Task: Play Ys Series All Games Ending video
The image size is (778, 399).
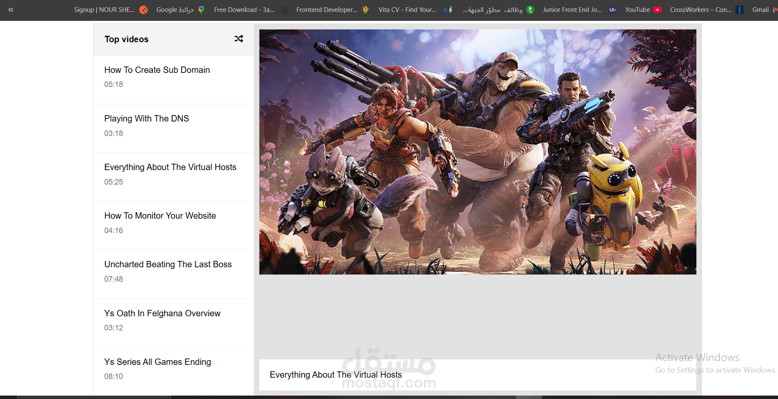Action: tap(173, 371)
